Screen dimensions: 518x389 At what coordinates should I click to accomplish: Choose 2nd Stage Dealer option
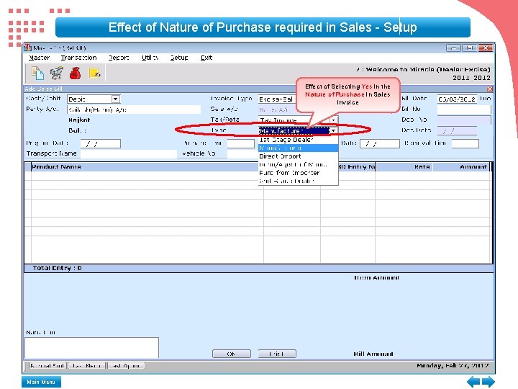point(298,182)
